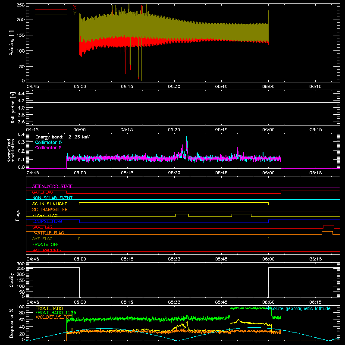The height and width of the screenshot is (345, 345).
Task: Click the 0.4 value on modulation axis
Action: [x=21, y=135]
